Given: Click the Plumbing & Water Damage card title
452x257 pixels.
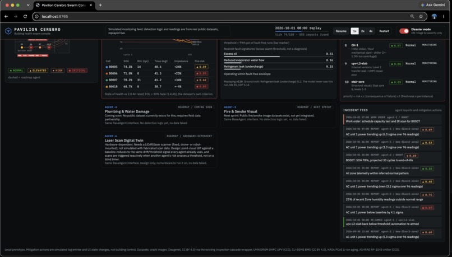Looking at the screenshot, I should (127, 111).
